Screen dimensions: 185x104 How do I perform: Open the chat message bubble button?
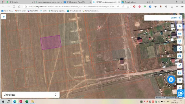171,80
